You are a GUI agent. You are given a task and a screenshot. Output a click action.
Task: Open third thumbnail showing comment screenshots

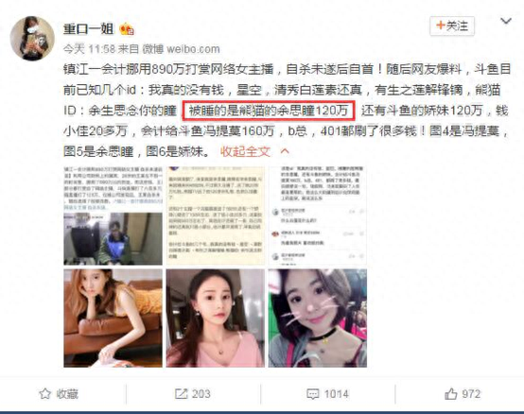318,216
